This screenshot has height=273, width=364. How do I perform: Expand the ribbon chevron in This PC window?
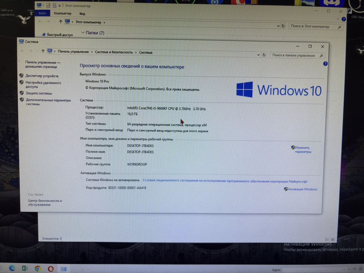click(338, 19)
